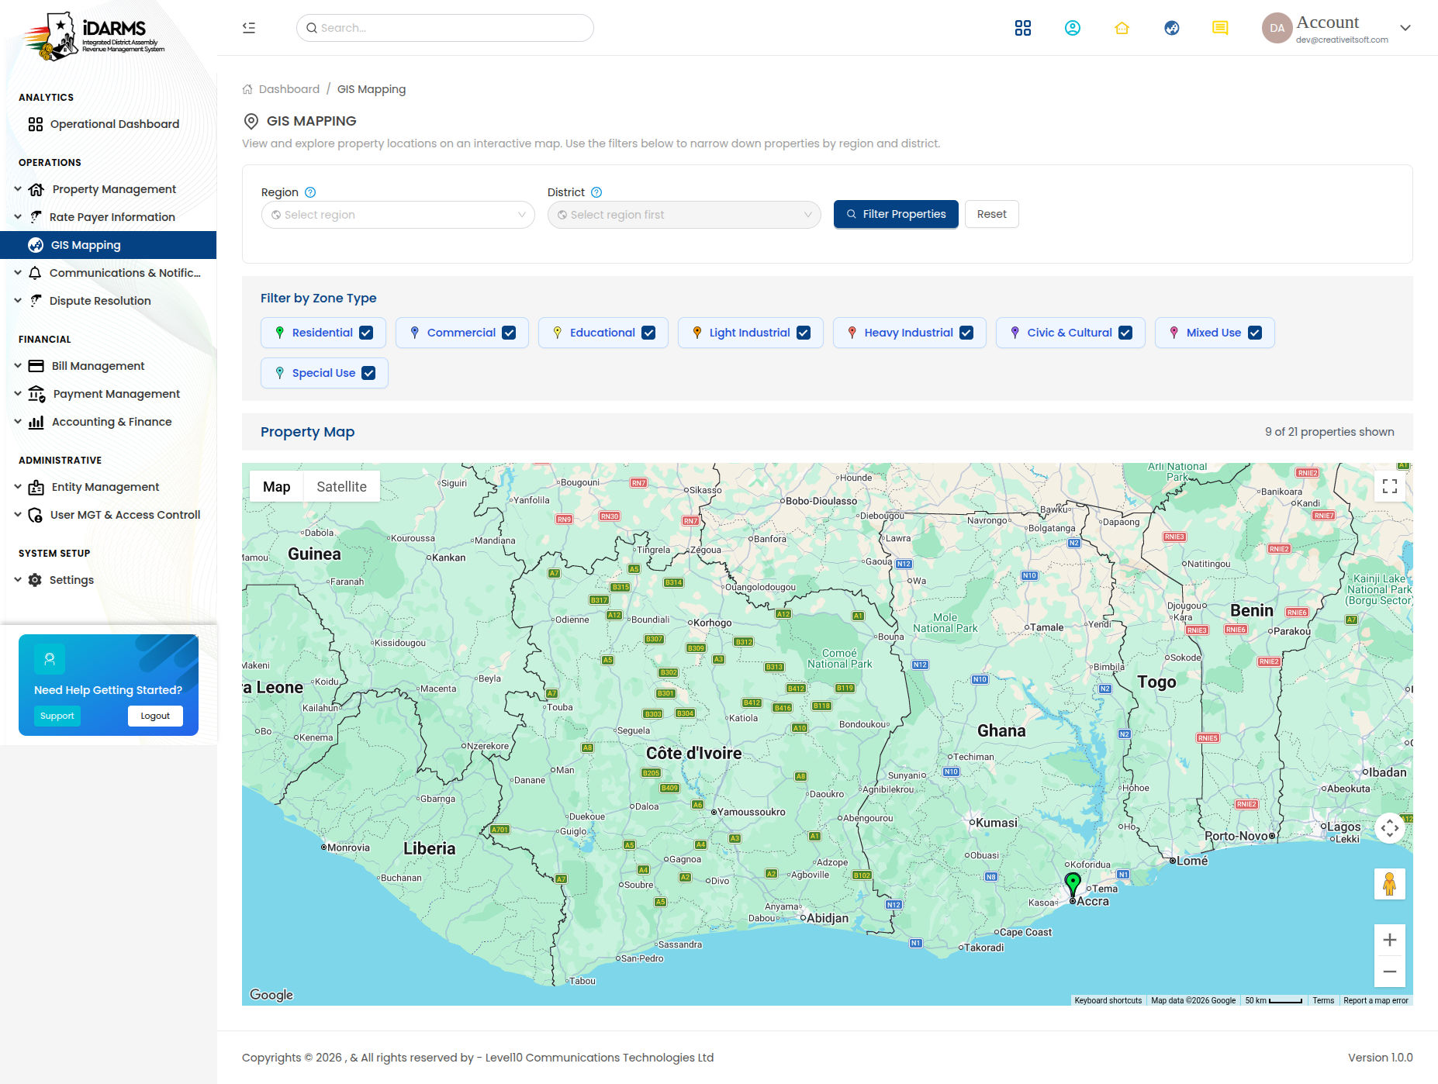The height and width of the screenshot is (1084, 1438).
Task: Expand Bill Management menu
Action: pyautogui.click(x=108, y=366)
